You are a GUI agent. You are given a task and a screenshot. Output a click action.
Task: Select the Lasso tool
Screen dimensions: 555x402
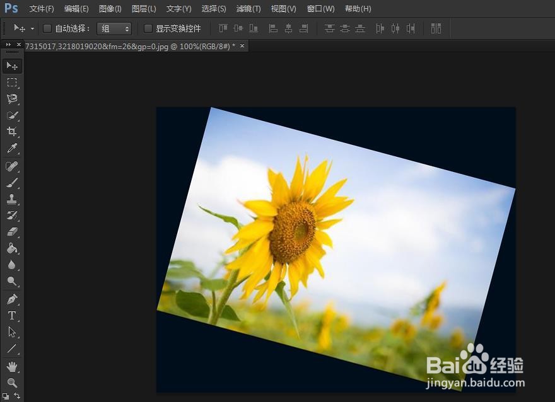(x=12, y=99)
